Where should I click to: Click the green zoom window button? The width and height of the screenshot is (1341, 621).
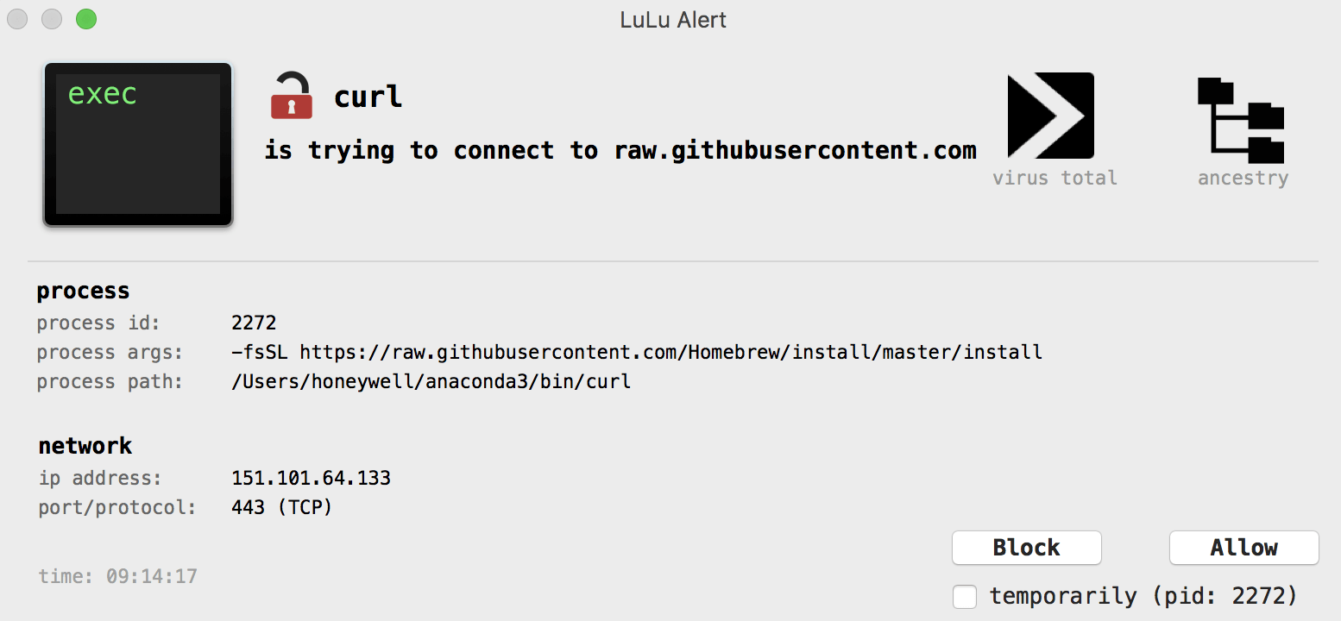point(85,18)
